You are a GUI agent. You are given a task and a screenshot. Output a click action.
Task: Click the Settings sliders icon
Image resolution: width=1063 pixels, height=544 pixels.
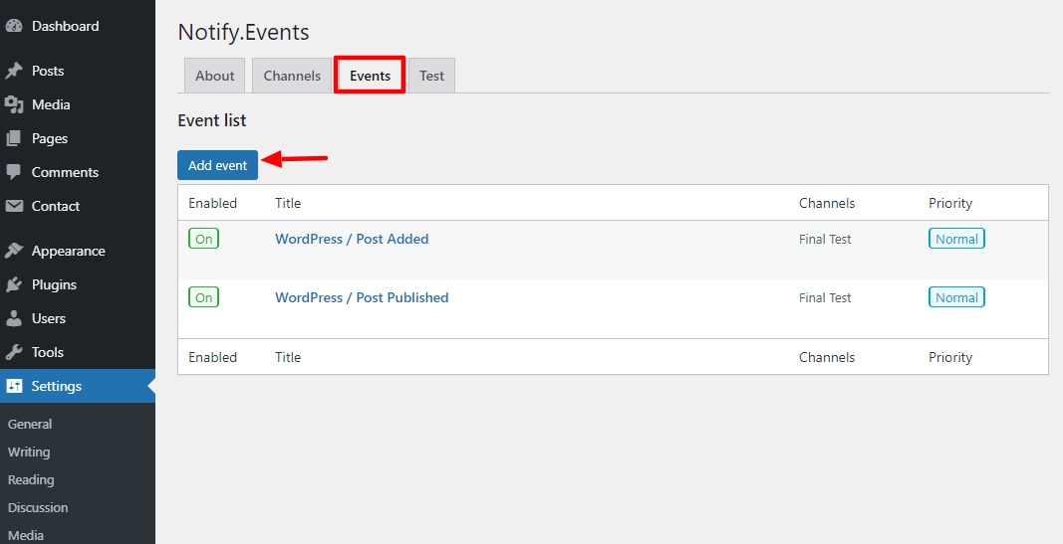pos(14,386)
